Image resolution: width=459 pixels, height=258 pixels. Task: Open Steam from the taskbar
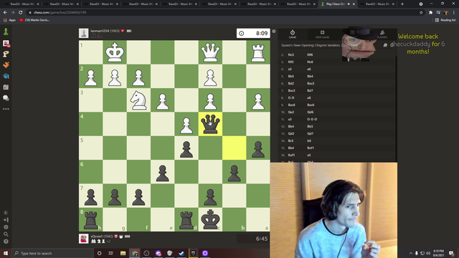181,253
